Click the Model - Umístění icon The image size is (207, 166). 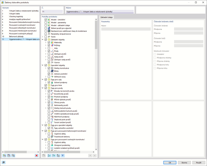(49, 20)
